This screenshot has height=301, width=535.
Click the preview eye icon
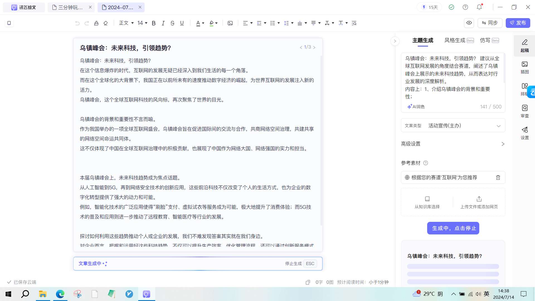click(469, 23)
